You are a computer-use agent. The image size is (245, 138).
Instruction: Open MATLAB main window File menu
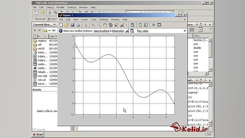35,7
